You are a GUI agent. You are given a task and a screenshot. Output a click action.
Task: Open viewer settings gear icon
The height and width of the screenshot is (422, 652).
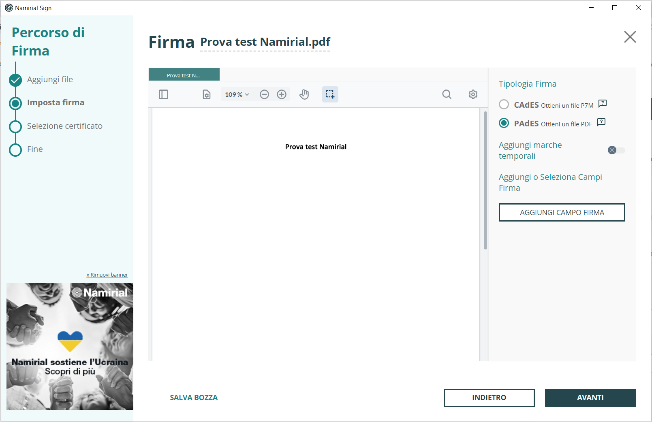pyautogui.click(x=473, y=94)
